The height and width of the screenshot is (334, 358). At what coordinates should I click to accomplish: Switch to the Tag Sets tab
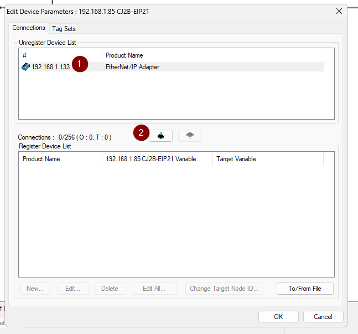(x=64, y=29)
